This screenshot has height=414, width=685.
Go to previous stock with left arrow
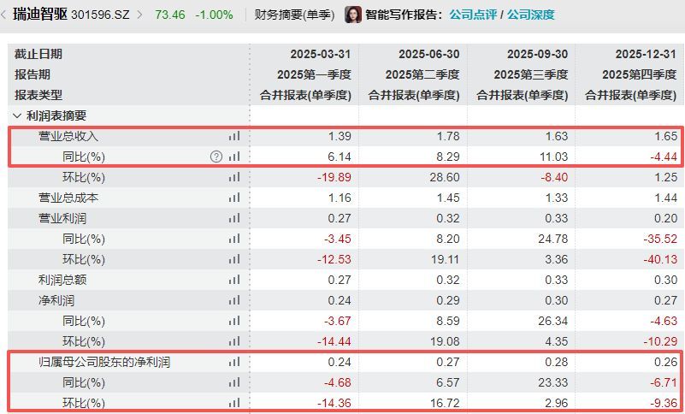click(3, 15)
